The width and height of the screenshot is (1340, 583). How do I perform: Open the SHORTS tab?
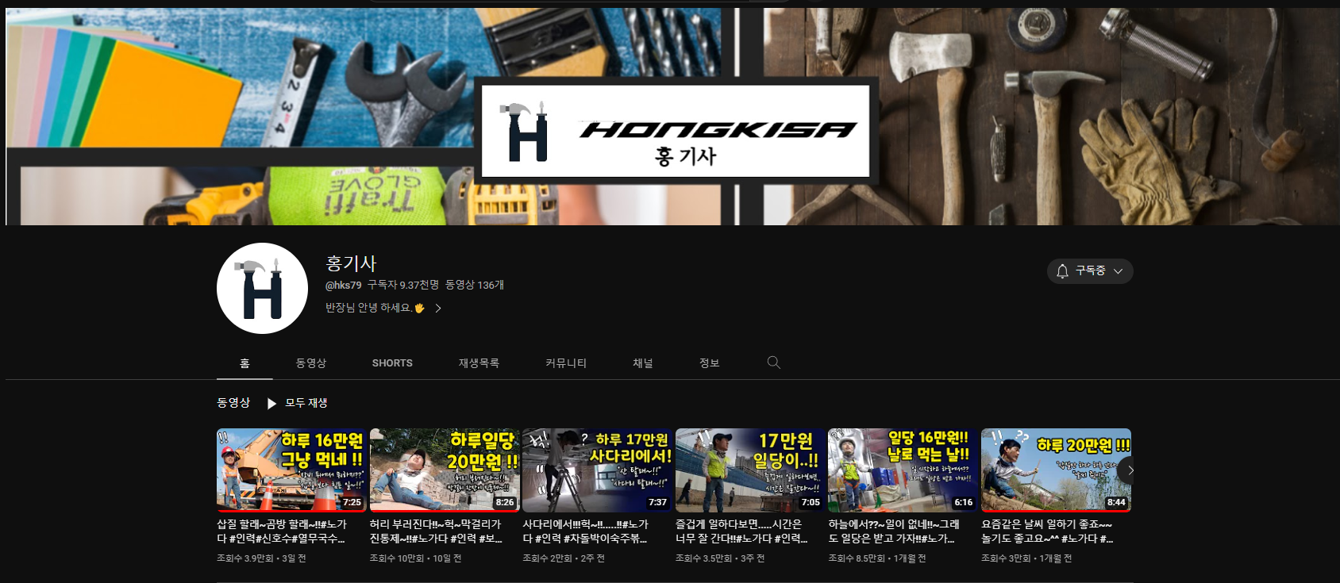(392, 363)
